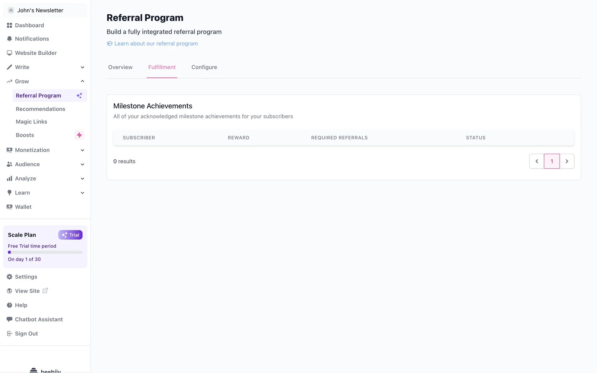The image size is (597, 373).
Task: Expand the Write menu chevron
Action: 82,67
